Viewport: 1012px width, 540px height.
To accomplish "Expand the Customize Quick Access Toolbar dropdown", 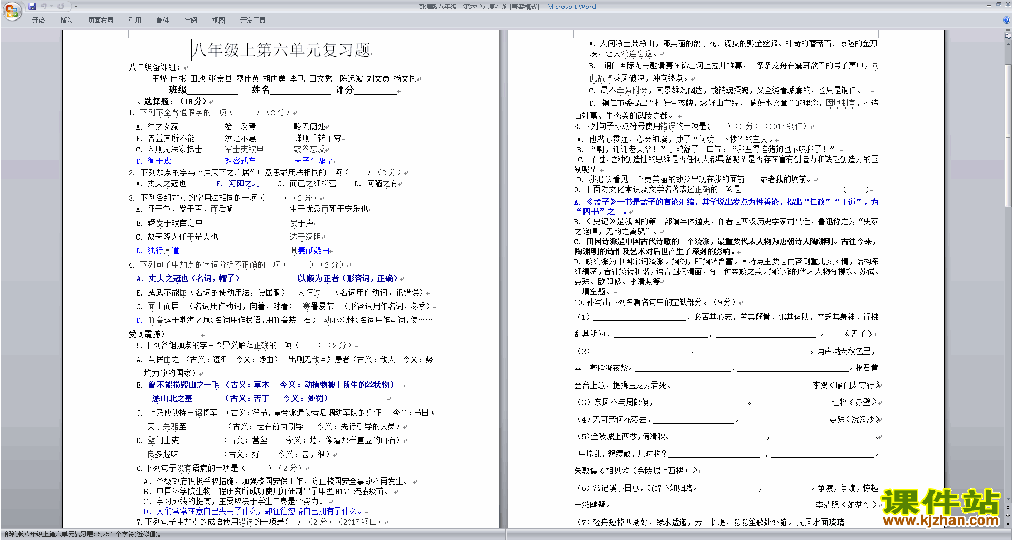I will 76,6.
